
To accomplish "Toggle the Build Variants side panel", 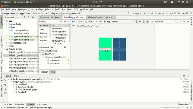I will pos(2,74).
